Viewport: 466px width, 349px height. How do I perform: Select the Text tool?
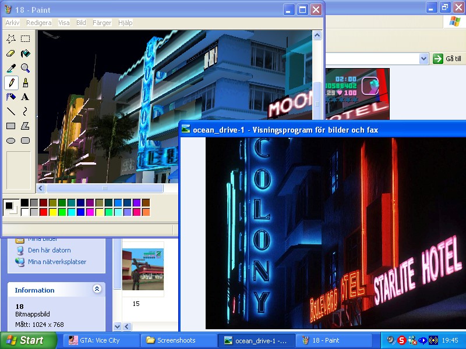coord(25,97)
